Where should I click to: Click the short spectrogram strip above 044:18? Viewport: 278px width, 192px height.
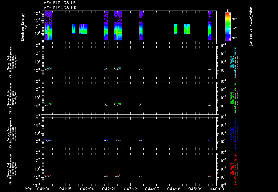(x=176, y=29)
